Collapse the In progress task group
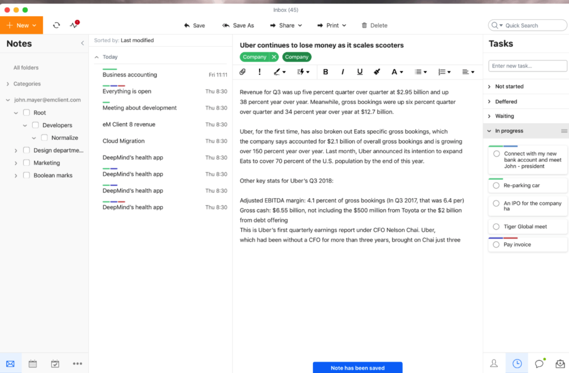Screen dimensions: 569x373 [x=489, y=131]
